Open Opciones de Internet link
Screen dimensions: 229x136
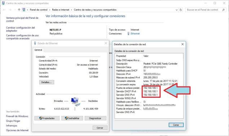17,130
